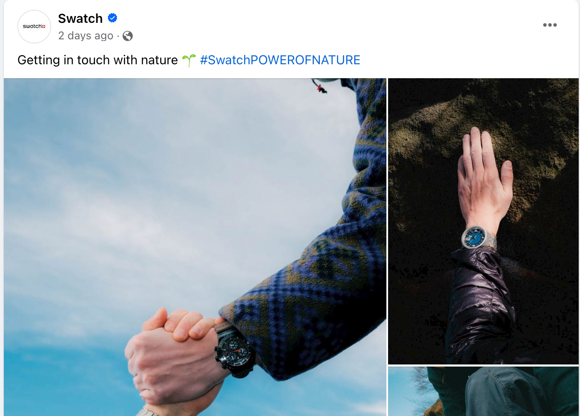580x416 pixels.
Task: Open the large clasped hands photo
Action: pyautogui.click(x=195, y=247)
